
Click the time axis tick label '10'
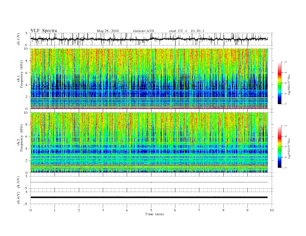[x=272, y=210]
